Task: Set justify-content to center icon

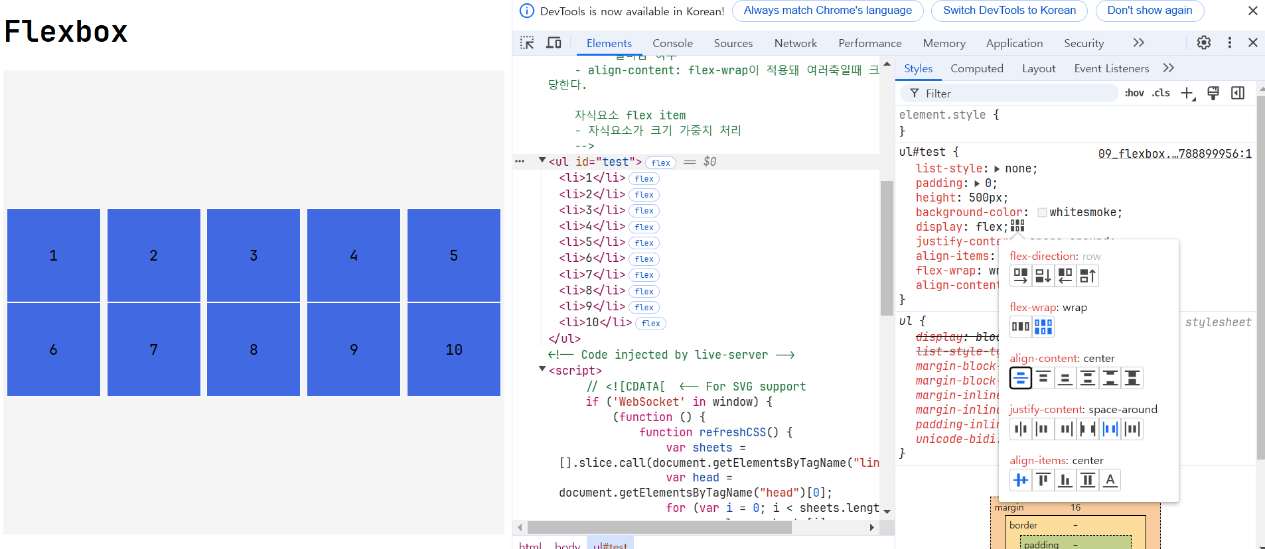Action: pos(1021,429)
